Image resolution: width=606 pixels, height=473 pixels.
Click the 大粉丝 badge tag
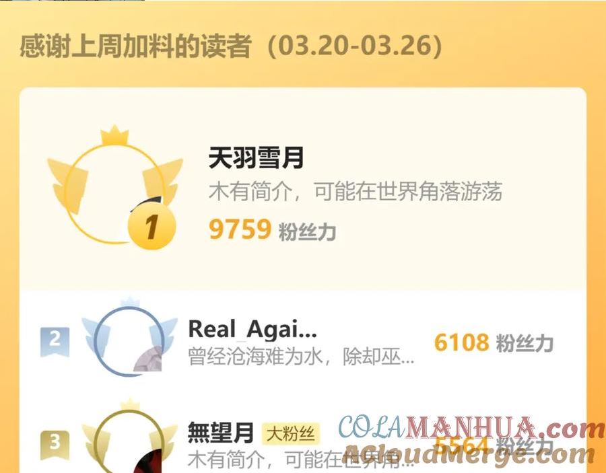[x=291, y=433]
